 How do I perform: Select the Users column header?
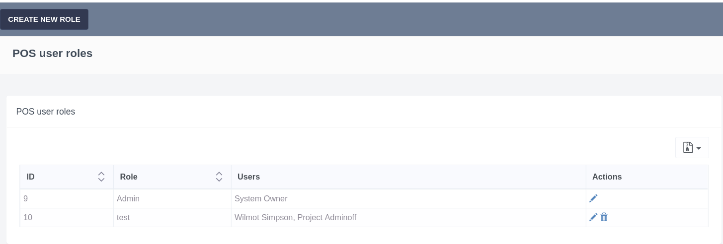coord(248,177)
